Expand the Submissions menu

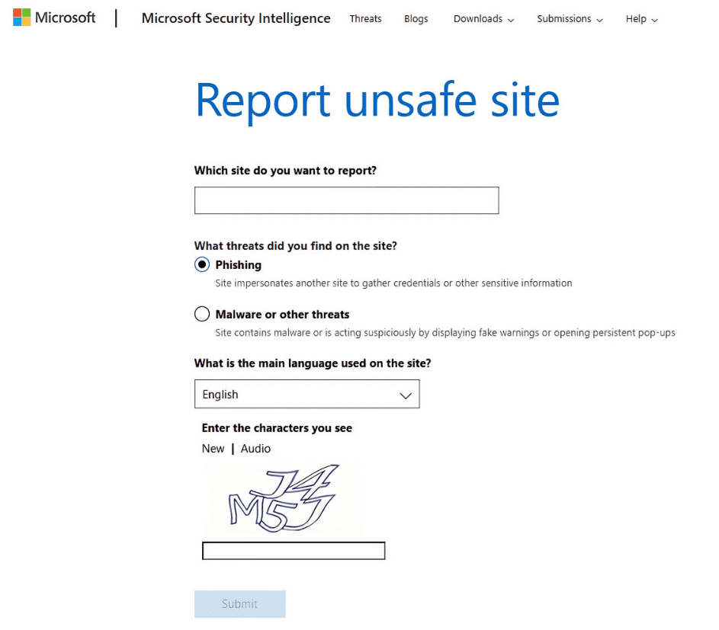(563, 19)
